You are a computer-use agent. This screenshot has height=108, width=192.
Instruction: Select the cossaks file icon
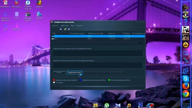tap(17, 15)
